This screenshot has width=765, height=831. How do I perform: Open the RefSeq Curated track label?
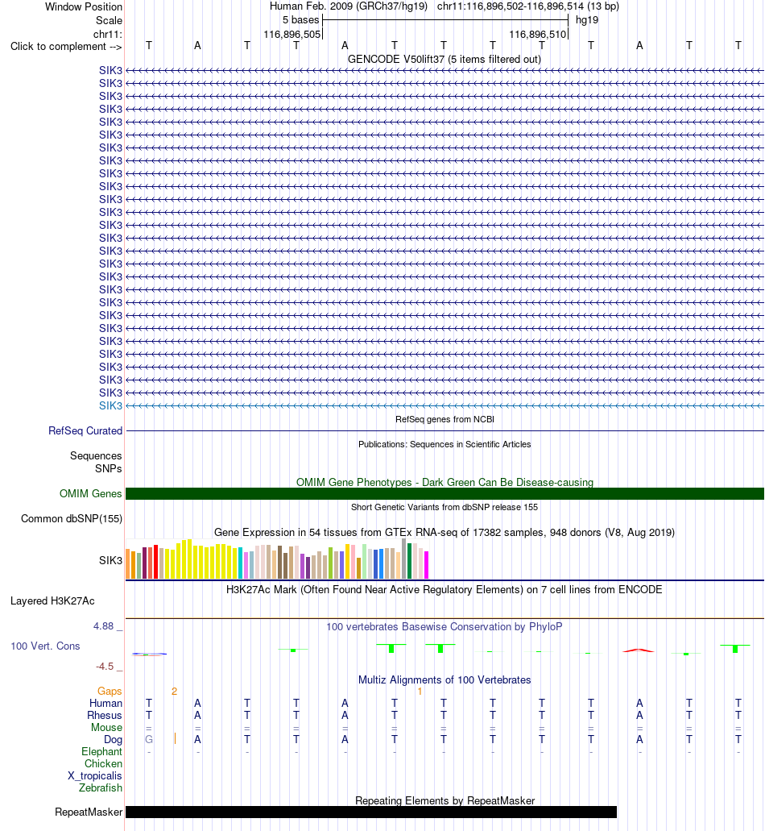tap(85, 431)
